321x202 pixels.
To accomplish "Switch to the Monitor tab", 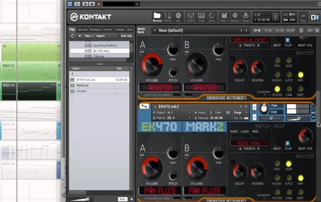I will tap(107, 30).
